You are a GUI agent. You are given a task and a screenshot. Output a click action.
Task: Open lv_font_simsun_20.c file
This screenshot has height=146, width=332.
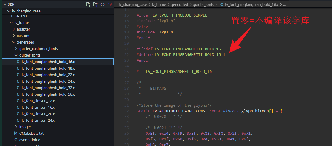(38, 114)
